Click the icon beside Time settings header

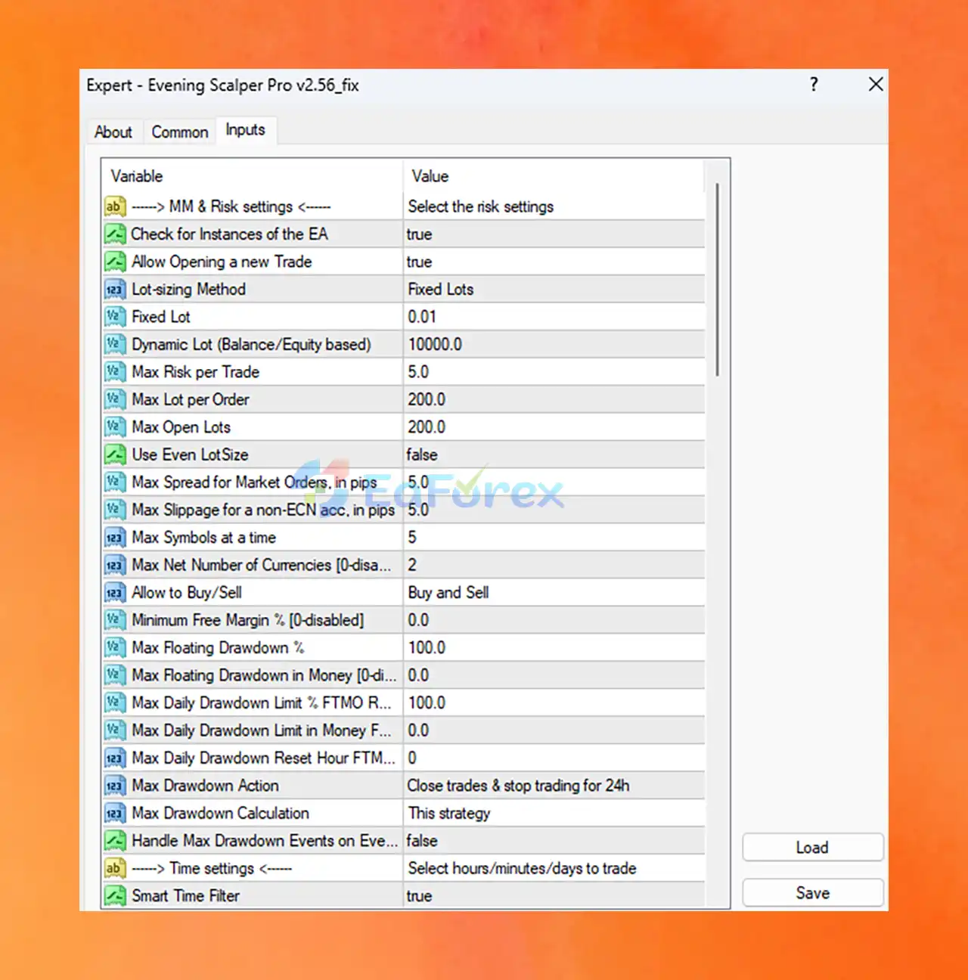click(x=114, y=869)
